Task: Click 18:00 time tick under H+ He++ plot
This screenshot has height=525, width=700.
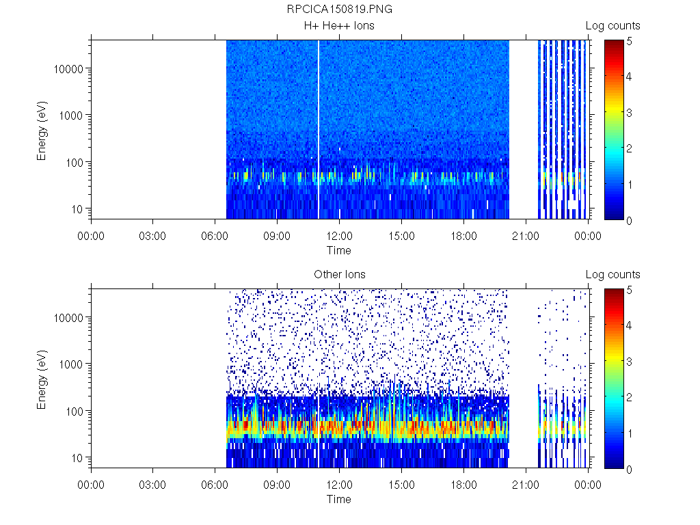Action: click(463, 236)
